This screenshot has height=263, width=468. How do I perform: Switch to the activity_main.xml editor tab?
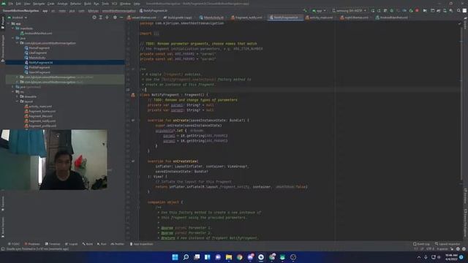pyautogui.click(x=319, y=18)
